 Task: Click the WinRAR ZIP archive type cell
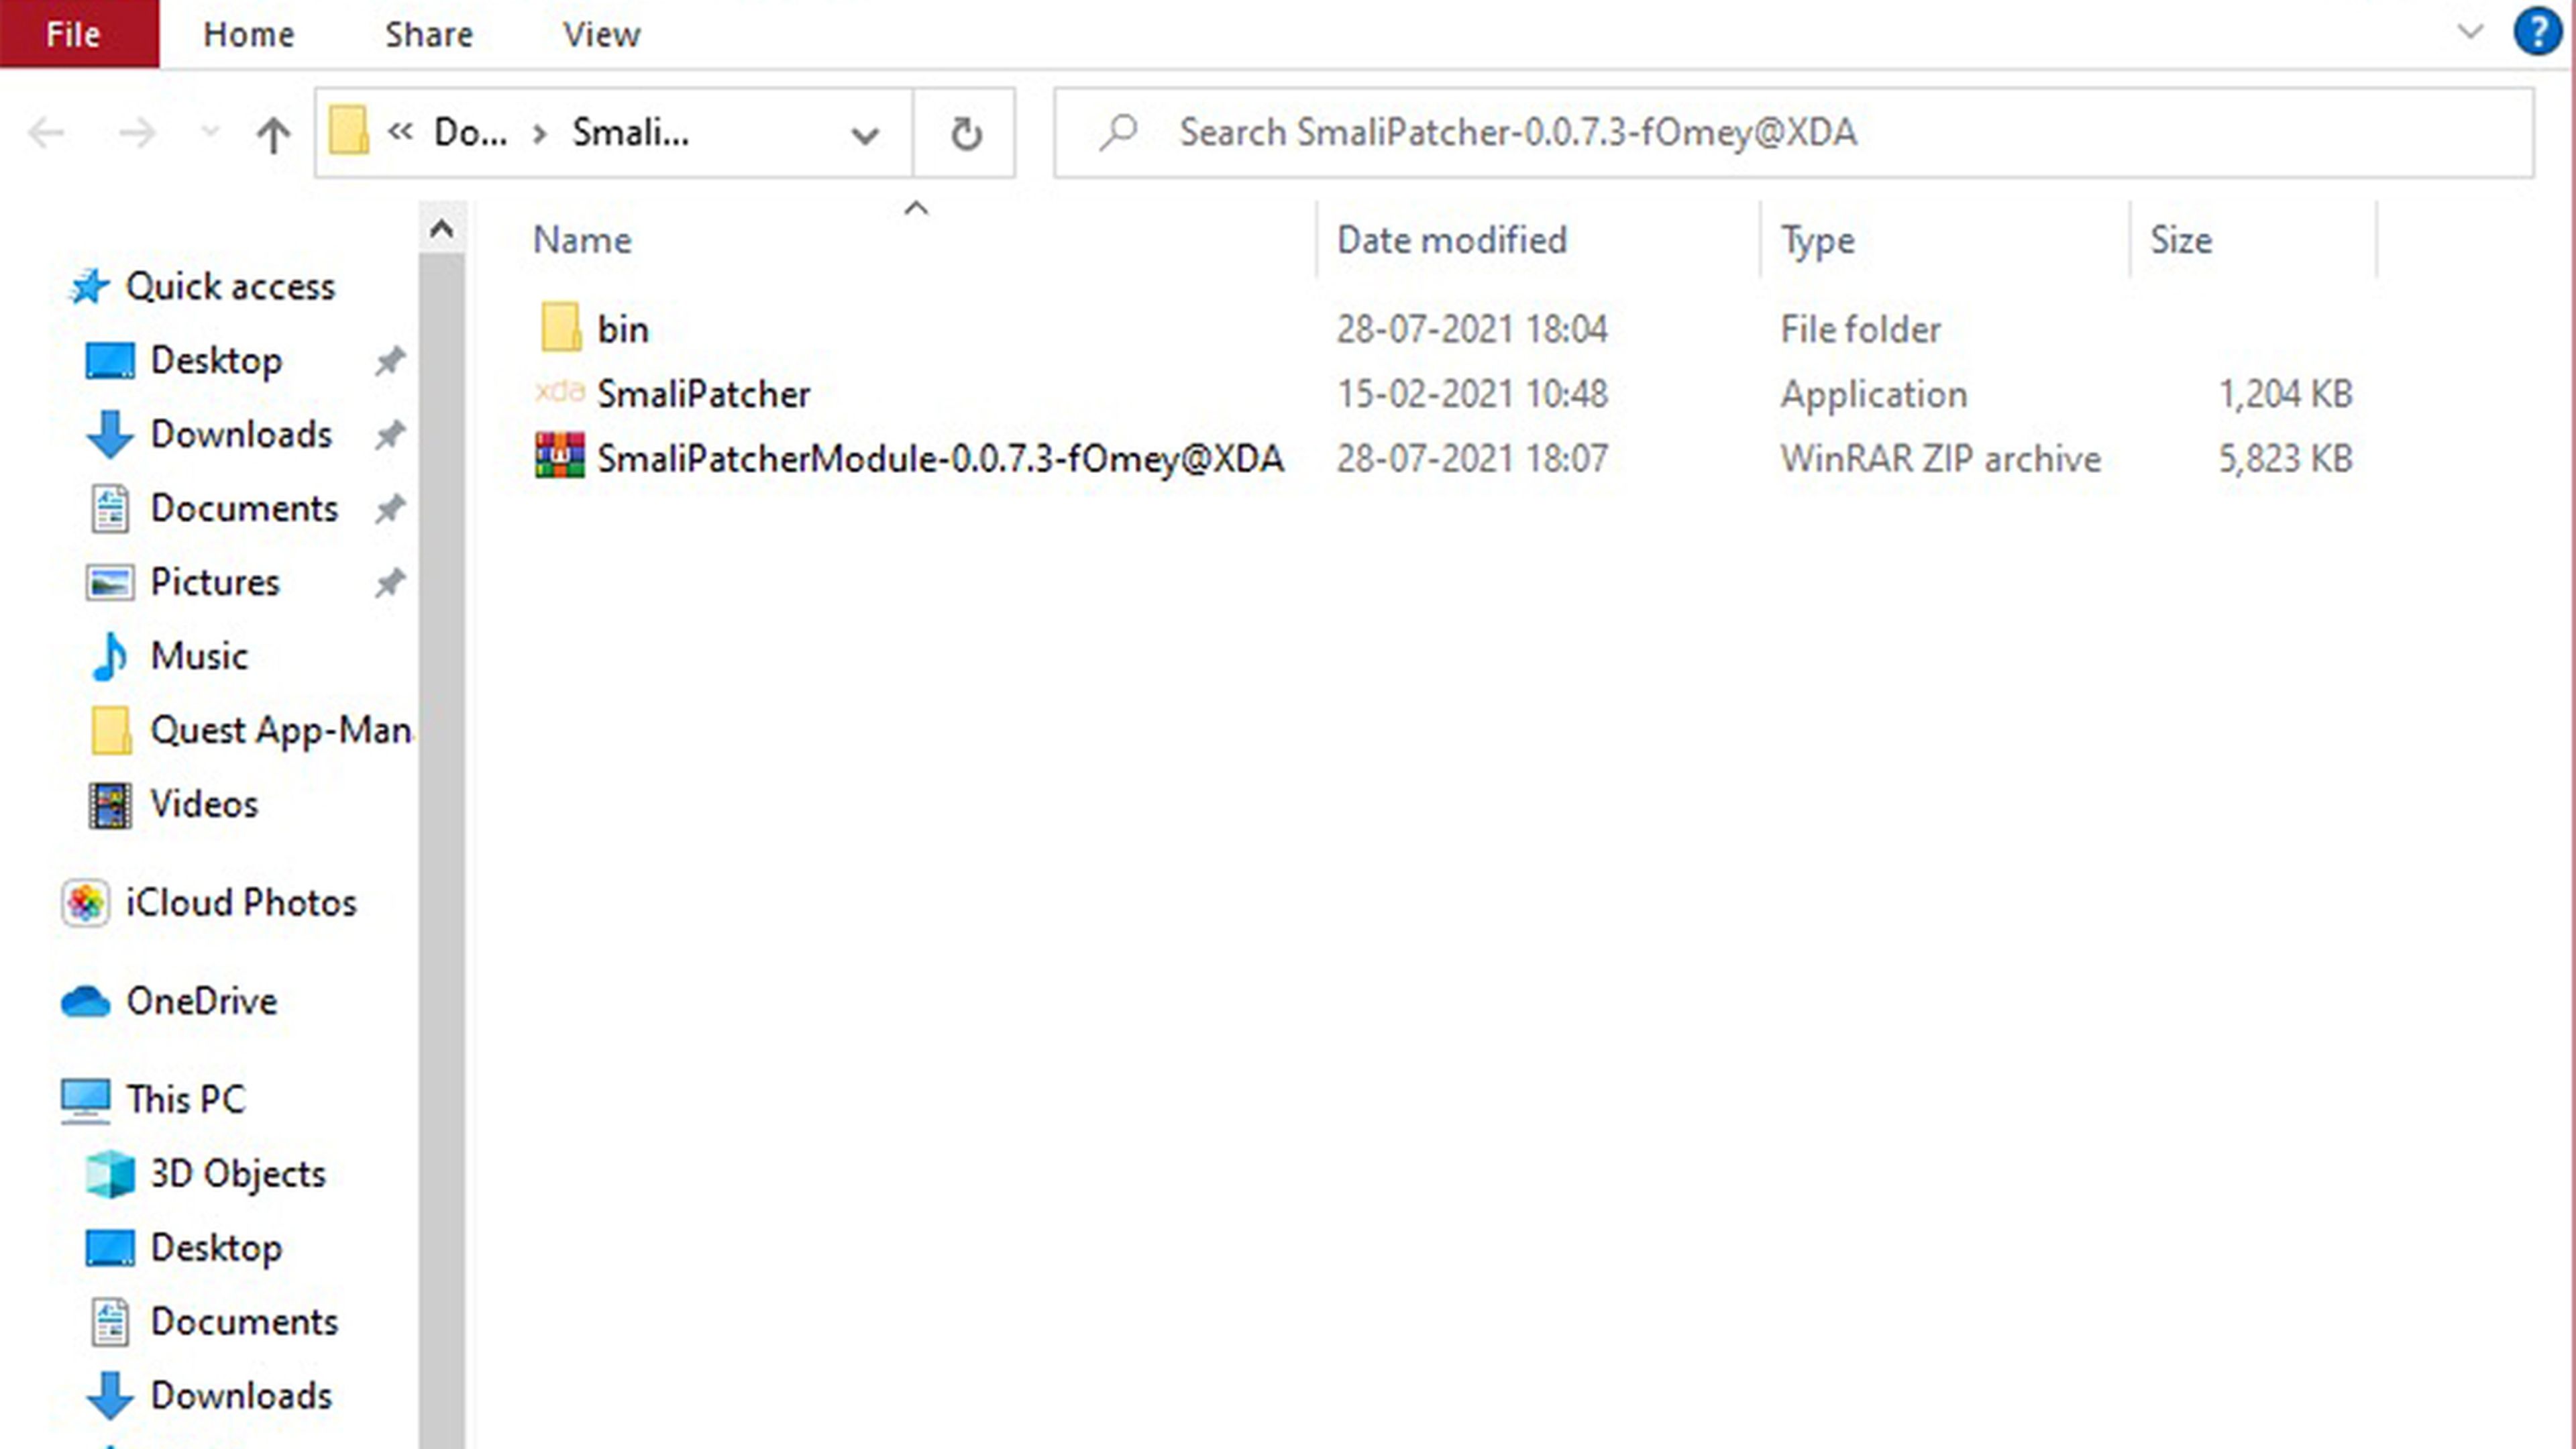coord(1940,459)
